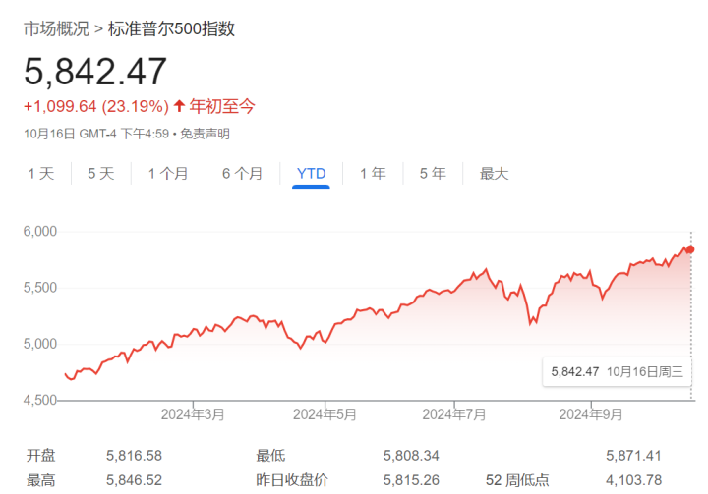Image resolution: width=708 pixels, height=494 pixels.
Task: Switch to the 5 年 range tab
Action: point(433,173)
